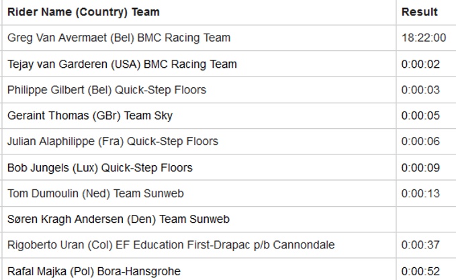Select the Julian Alaphilippe row
The width and height of the screenshot is (456, 280).
(x=113, y=142)
